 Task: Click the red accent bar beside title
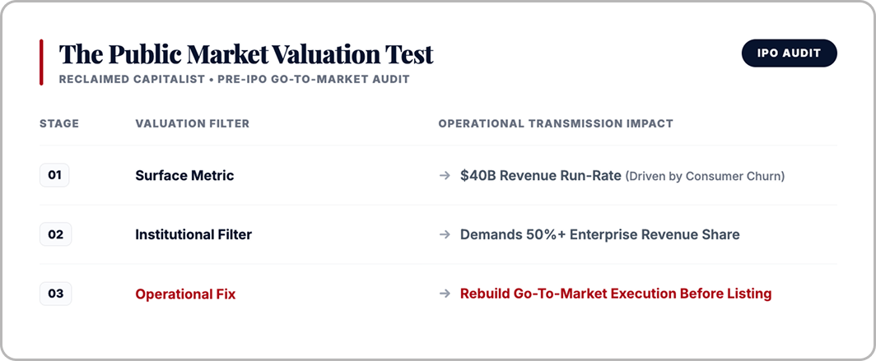[41, 62]
